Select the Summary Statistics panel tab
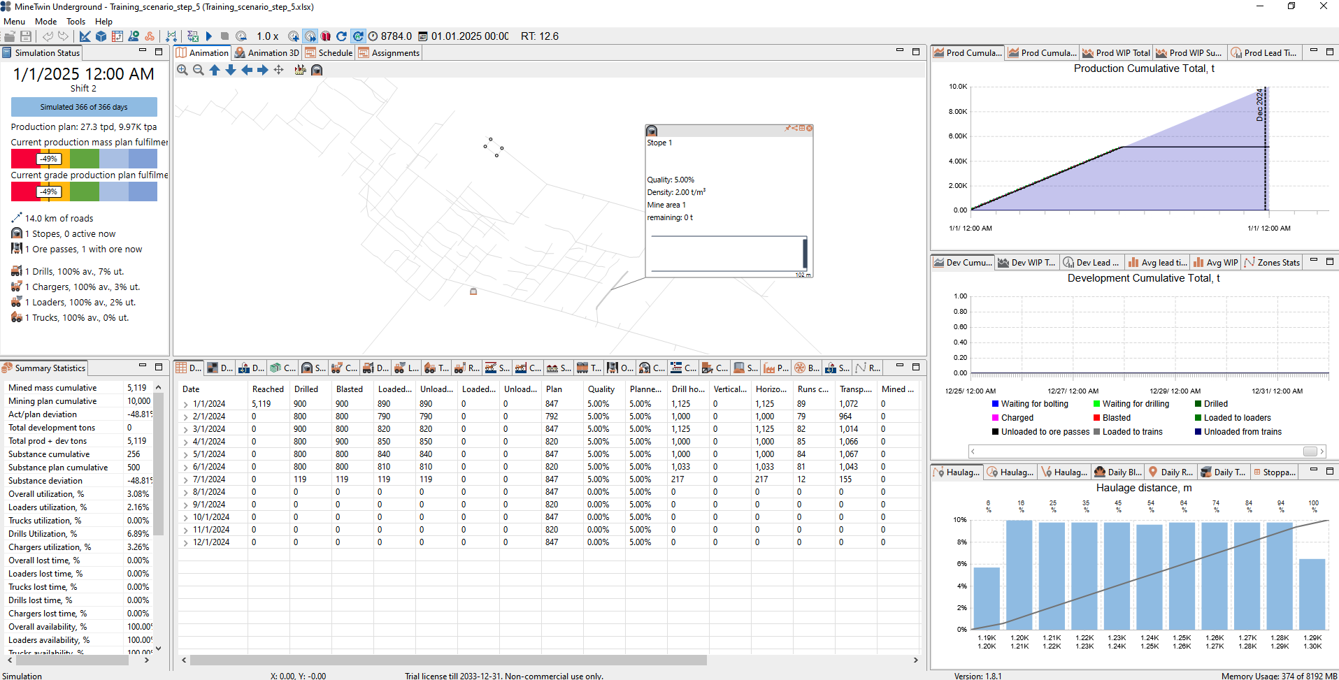1339x680 pixels. (44, 368)
